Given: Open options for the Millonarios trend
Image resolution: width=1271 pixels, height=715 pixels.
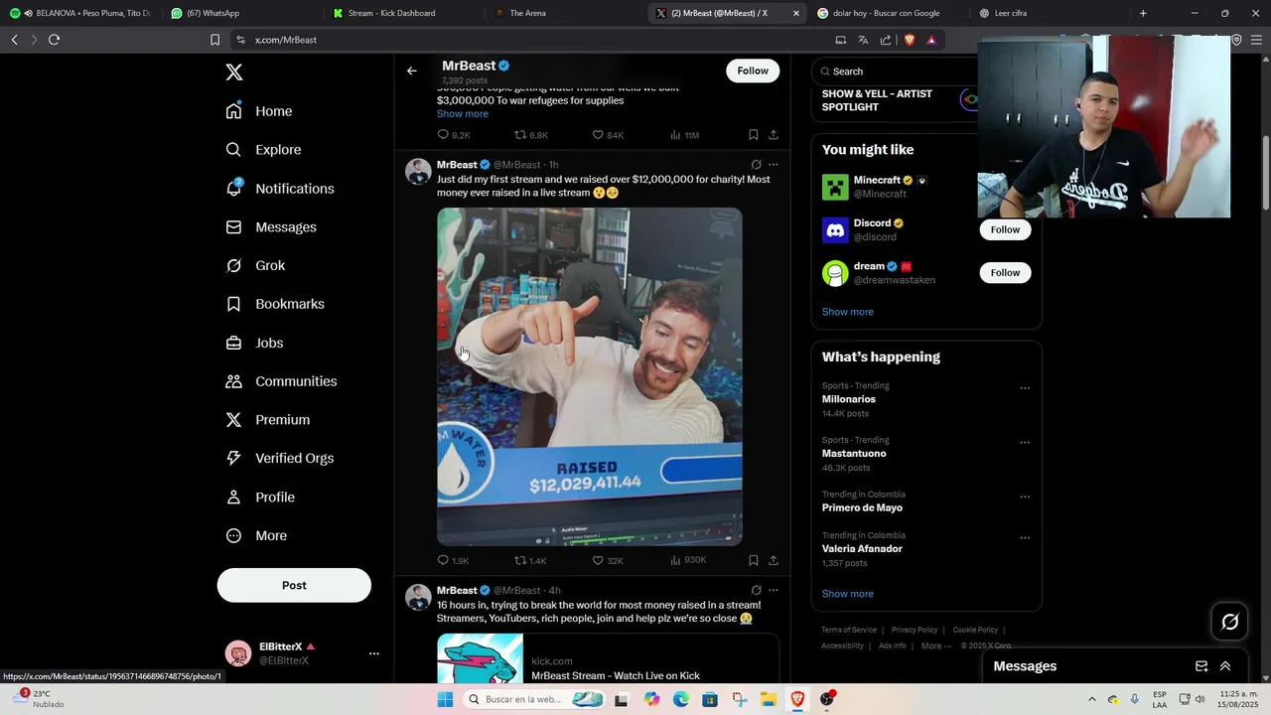Looking at the screenshot, I should click(x=1025, y=388).
